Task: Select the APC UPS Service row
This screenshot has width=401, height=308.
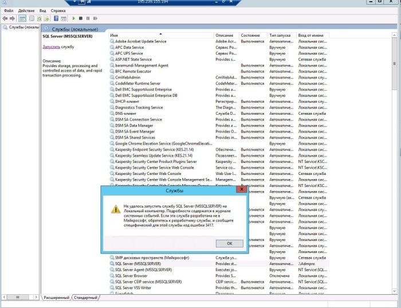Action: pyautogui.click(x=219, y=53)
